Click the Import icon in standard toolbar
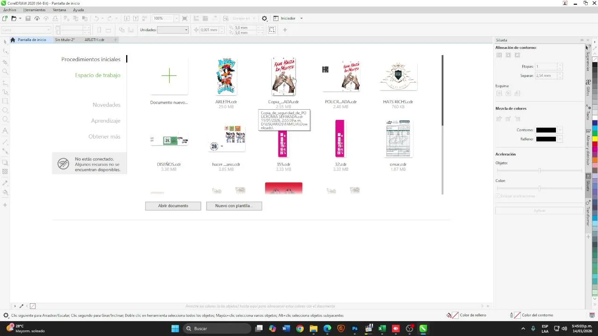598x336 pixels. click(127, 19)
